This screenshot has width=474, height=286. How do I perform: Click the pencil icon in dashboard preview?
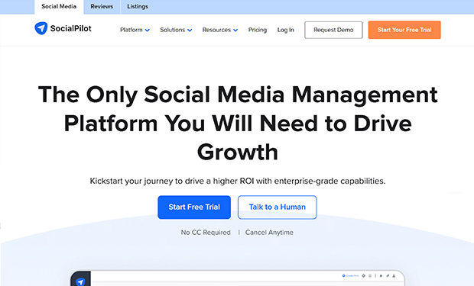388,276
